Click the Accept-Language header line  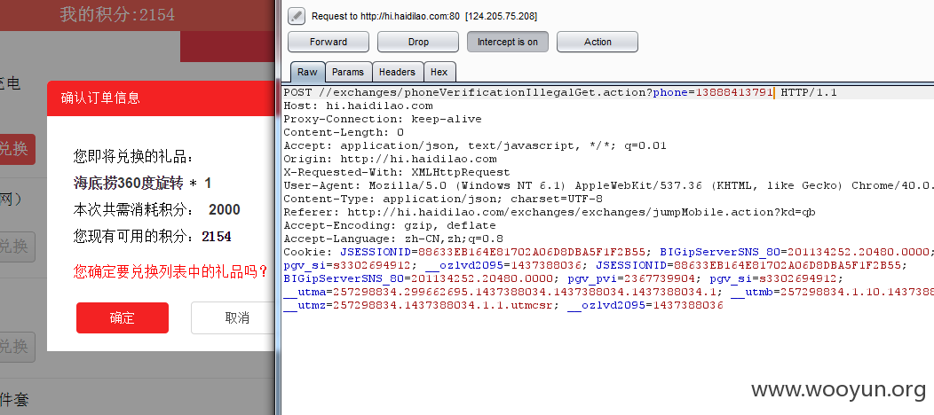[393, 239]
